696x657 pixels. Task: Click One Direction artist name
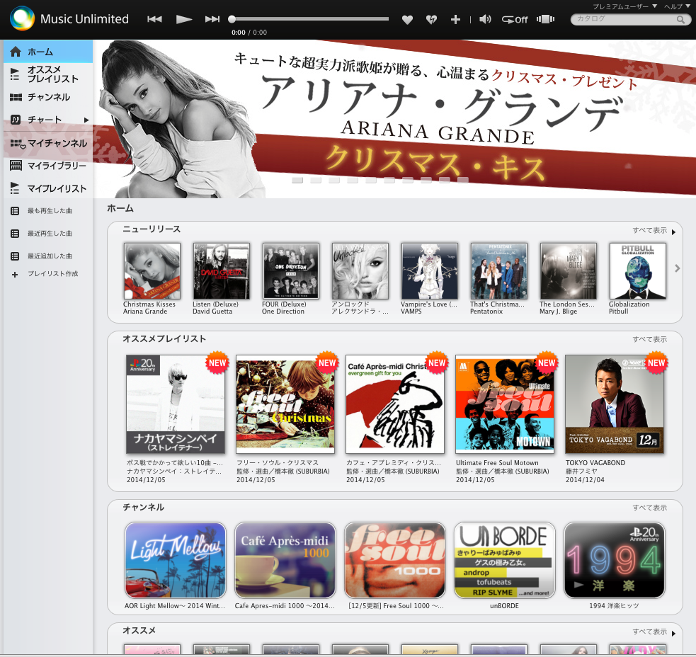(x=283, y=312)
